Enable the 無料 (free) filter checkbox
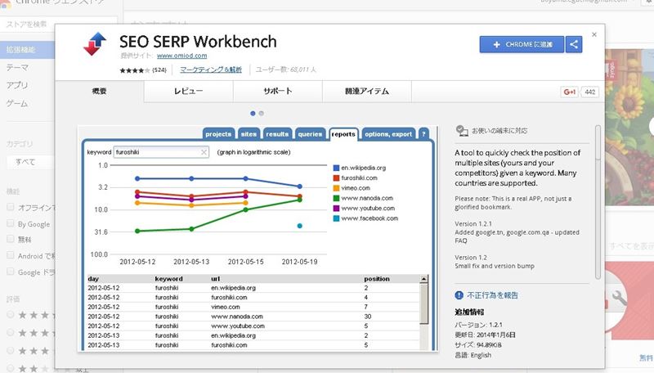The image size is (654, 373). click(x=11, y=240)
